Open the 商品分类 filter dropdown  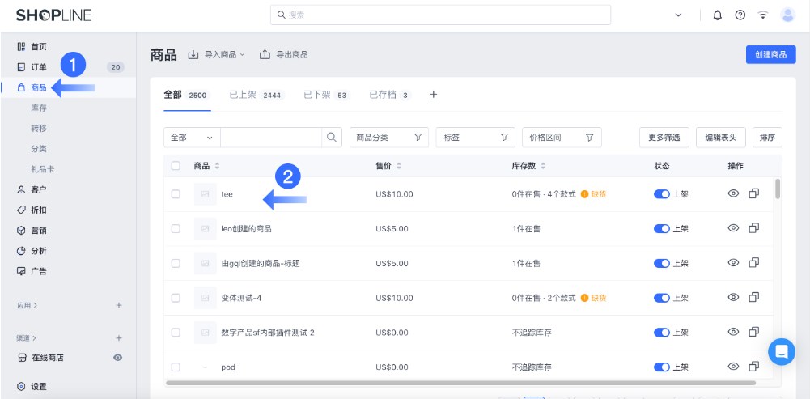[x=388, y=138]
